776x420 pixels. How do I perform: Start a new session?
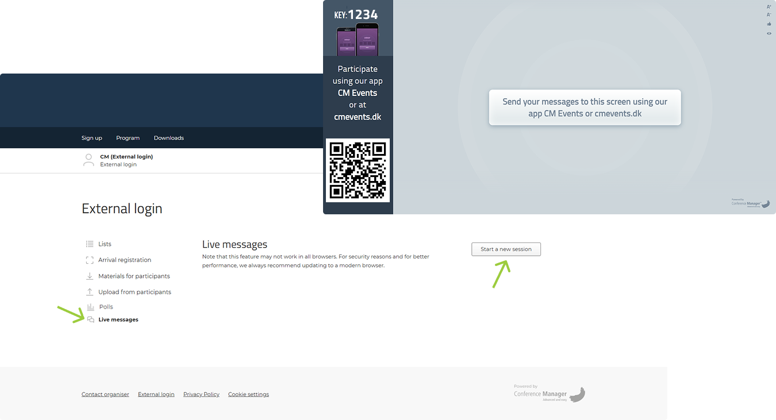[x=506, y=249]
